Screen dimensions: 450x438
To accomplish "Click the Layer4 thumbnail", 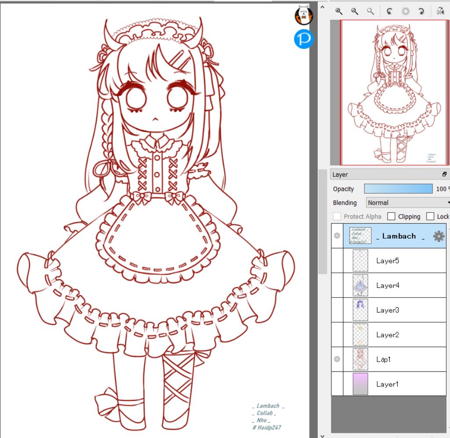I will (x=360, y=285).
